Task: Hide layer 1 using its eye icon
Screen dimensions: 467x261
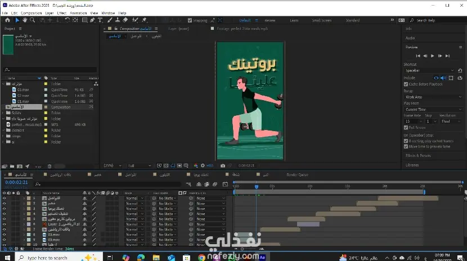Action: pos(4,198)
